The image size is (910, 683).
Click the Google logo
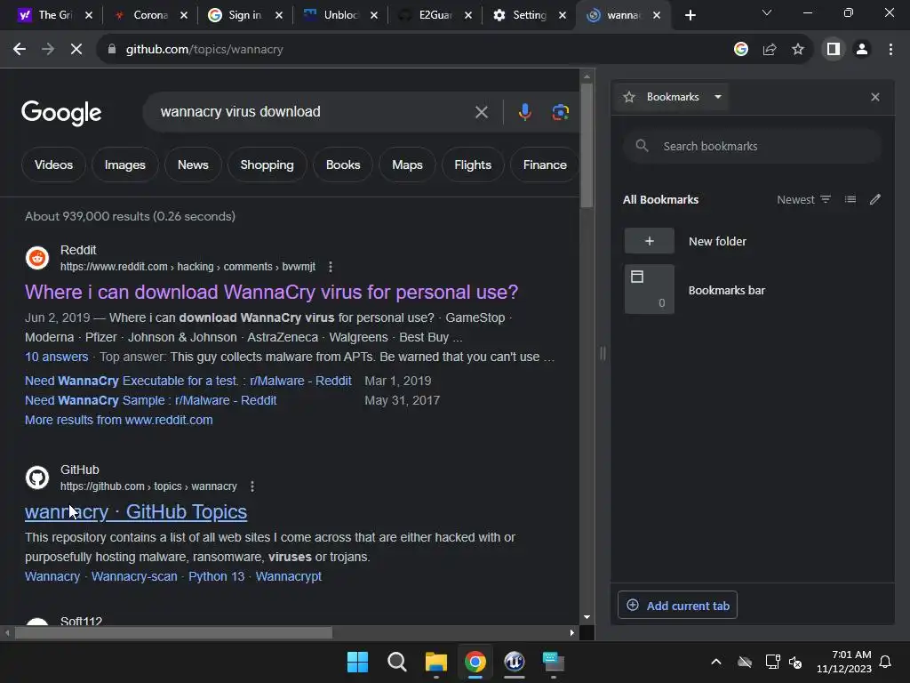[61, 113]
